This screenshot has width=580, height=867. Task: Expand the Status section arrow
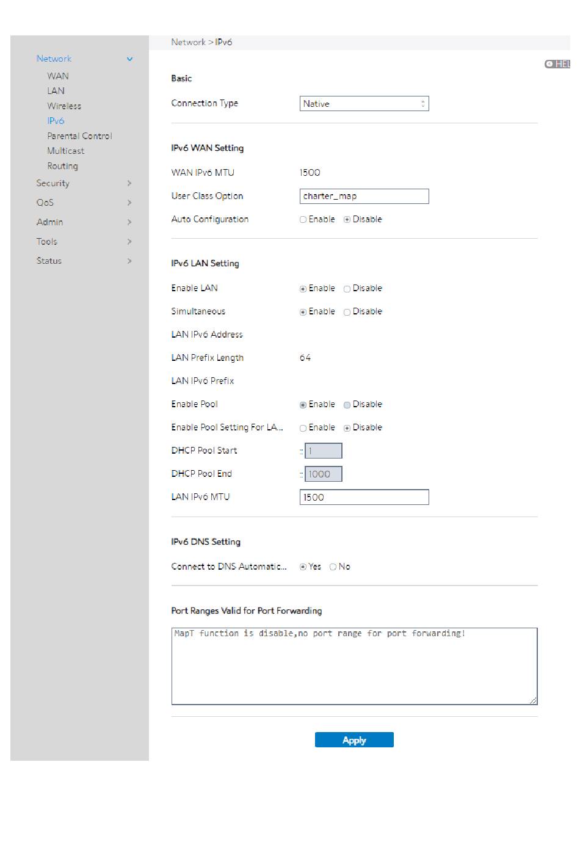pos(129,261)
